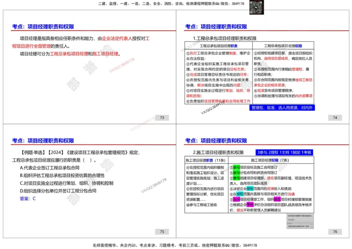
Task: Click green-highlighted line ①参与项目投标及施工合同签订
Action: tap(254, 168)
